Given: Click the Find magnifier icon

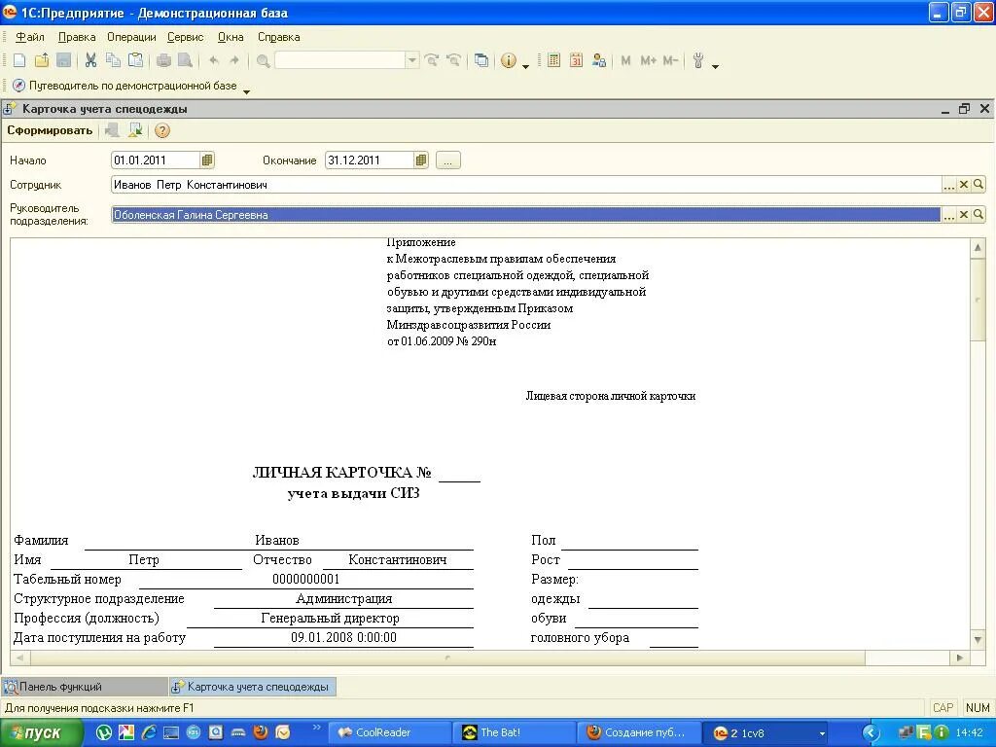Looking at the screenshot, I should pyautogui.click(x=263, y=61).
